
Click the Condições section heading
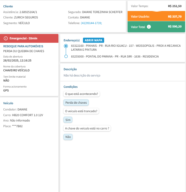[x=70, y=87]
